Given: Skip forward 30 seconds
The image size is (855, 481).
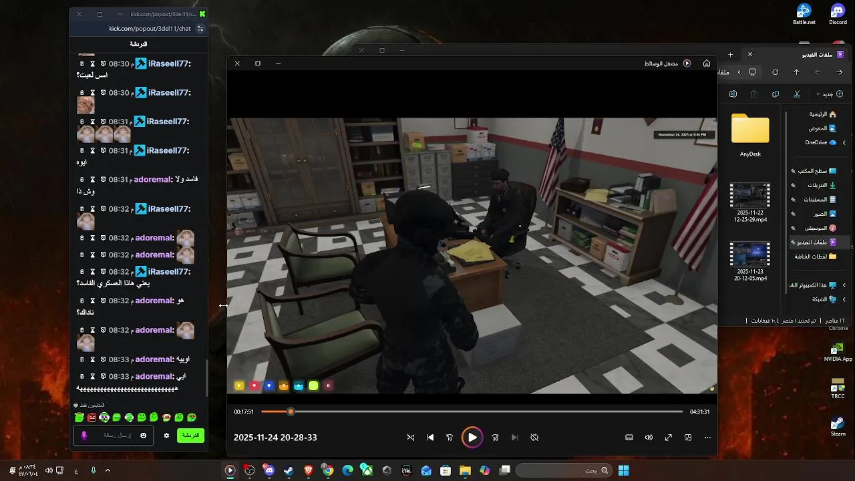Looking at the screenshot, I should pyautogui.click(x=495, y=438).
